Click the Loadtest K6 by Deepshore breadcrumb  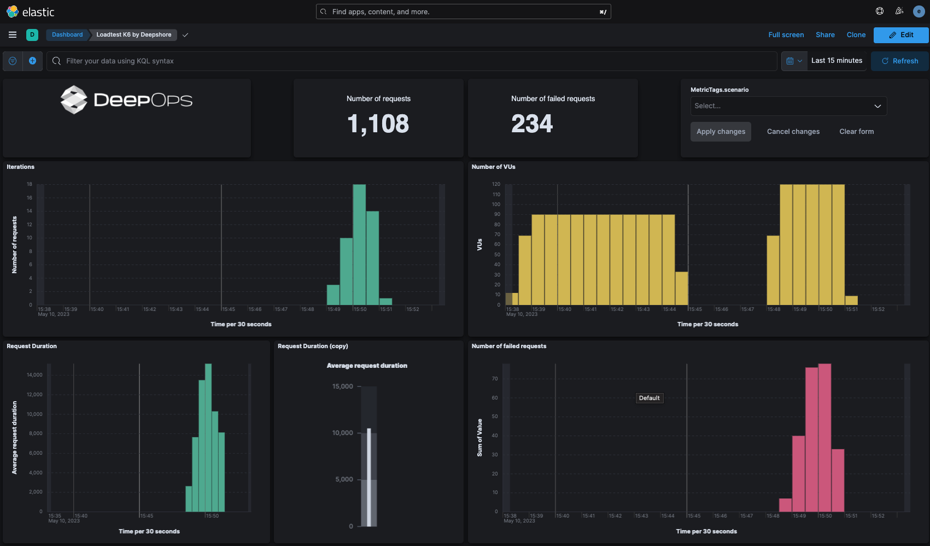[134, 34]
